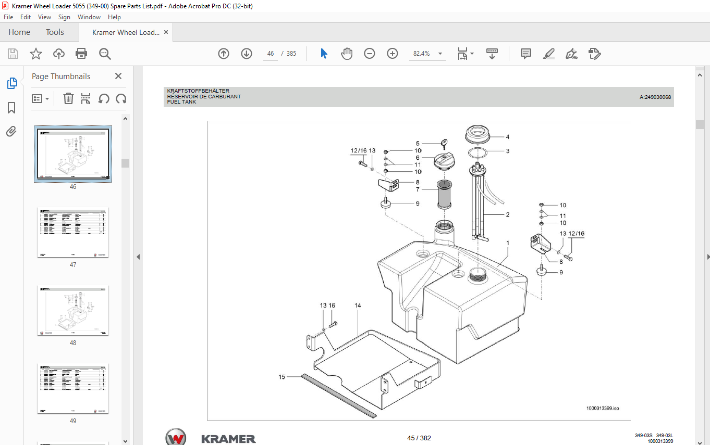The width and height of the screenshot is (710, 445).
Task: Open the View menu
Action: 45,17
